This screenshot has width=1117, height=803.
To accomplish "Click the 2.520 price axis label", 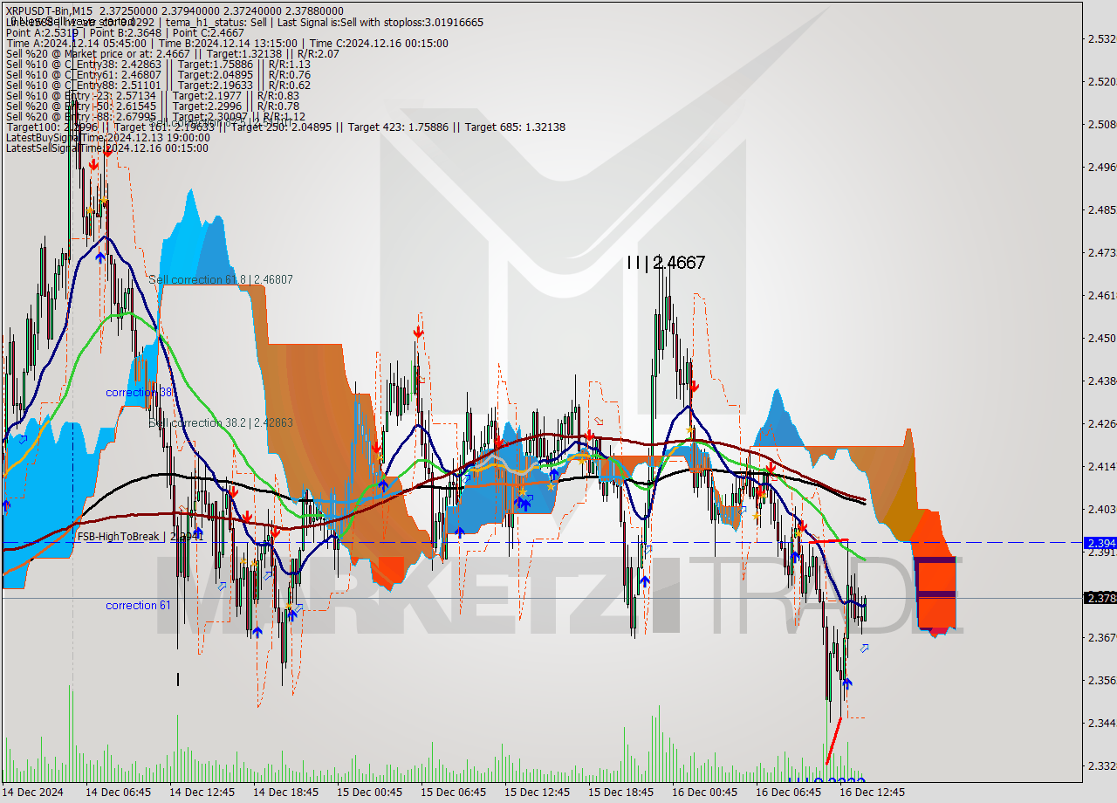I will pos(1101,81).
